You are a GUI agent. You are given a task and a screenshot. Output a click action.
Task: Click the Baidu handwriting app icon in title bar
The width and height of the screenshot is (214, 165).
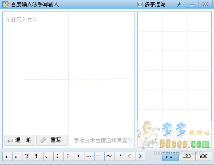(x=5, y=4)
